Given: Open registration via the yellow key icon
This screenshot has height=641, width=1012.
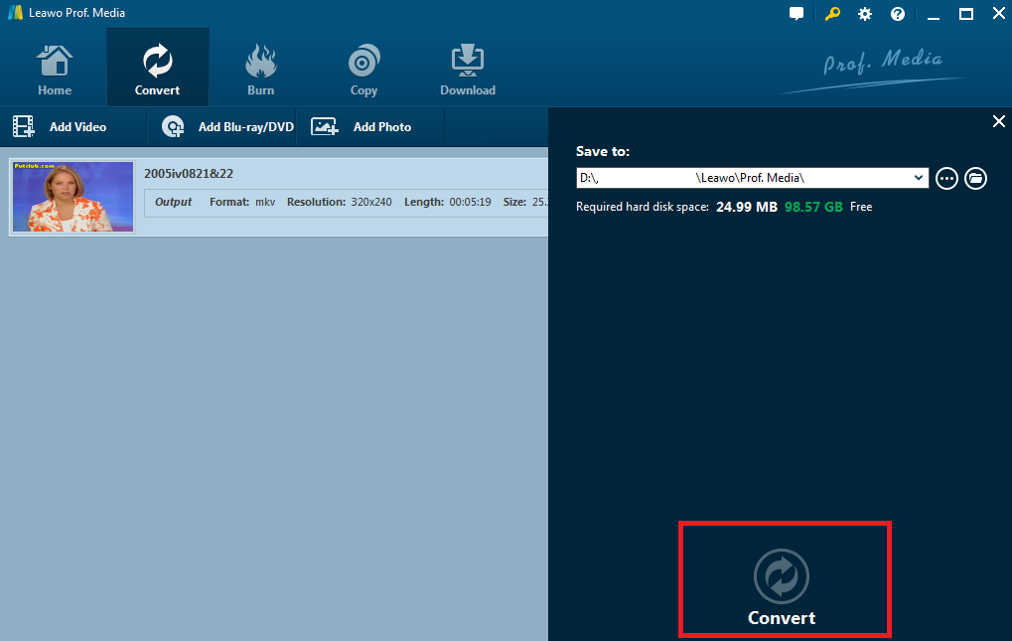Looking at the screenshot, I should pyautogui.click(x=831, y=13).
